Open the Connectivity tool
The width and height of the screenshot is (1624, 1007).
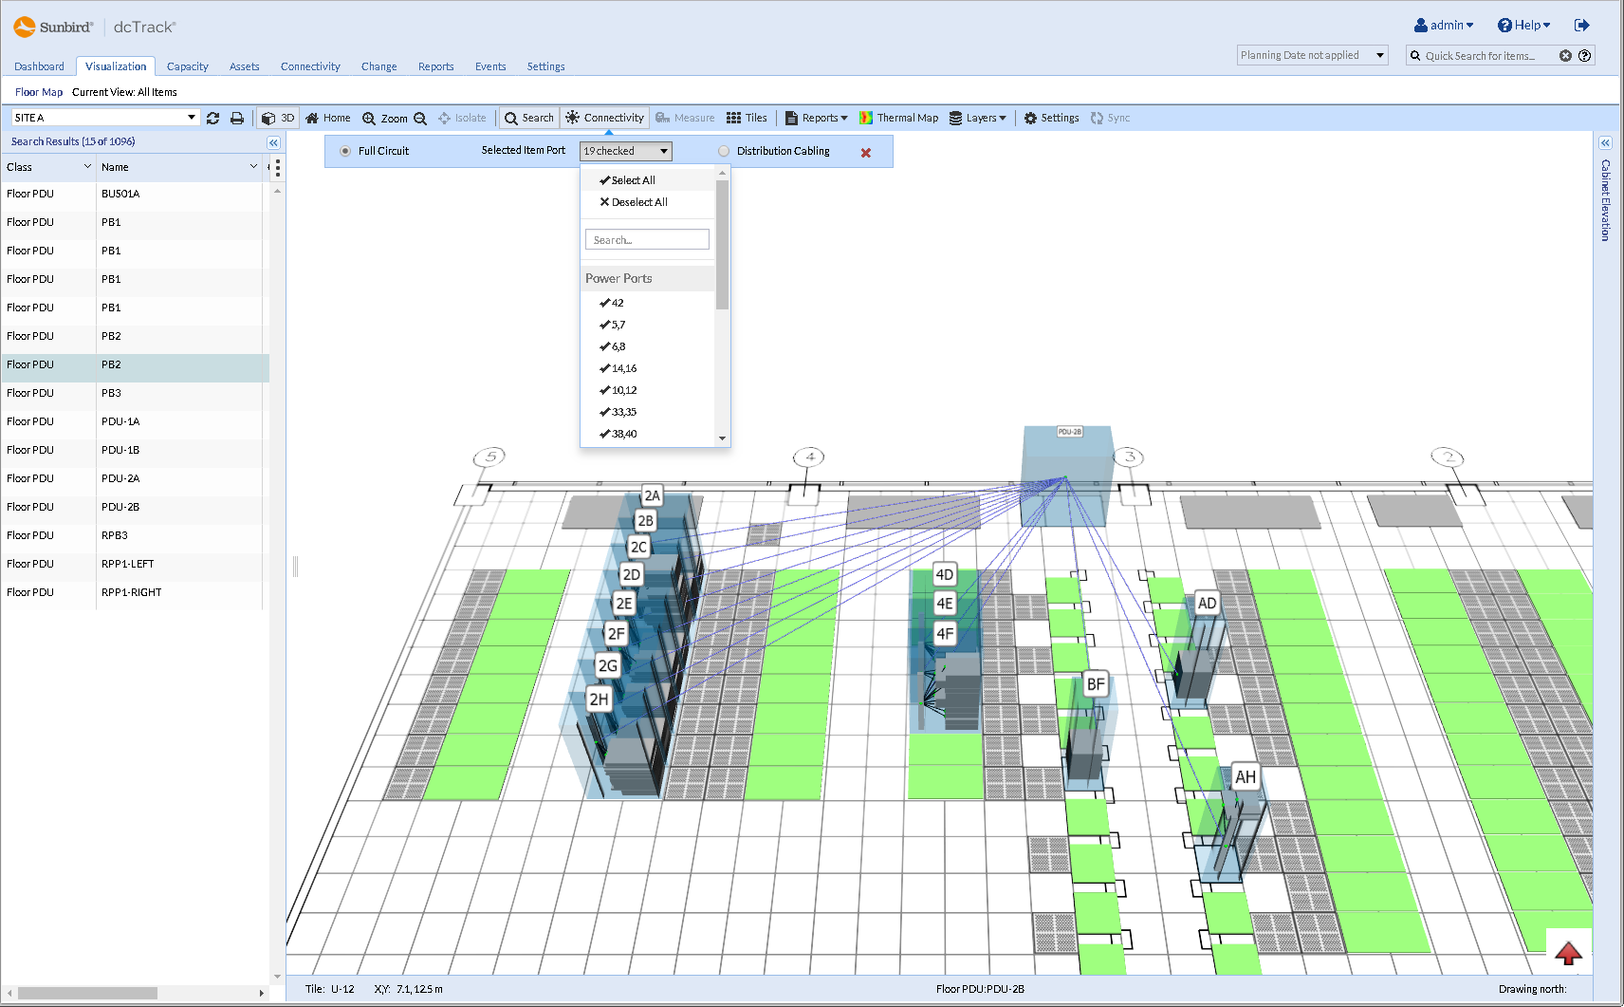pyautogui.click(x=604, y=118)
